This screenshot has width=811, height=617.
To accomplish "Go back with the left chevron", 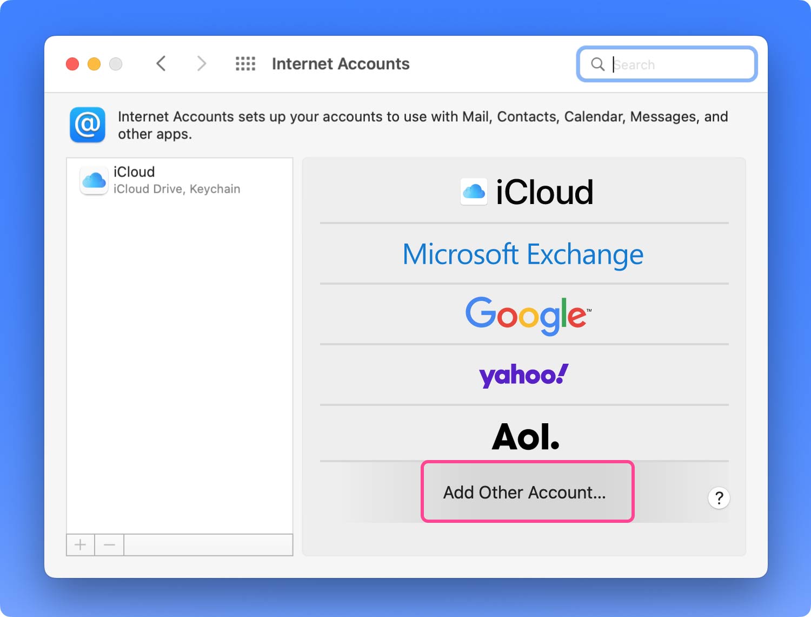I will (x=161, y=64).
